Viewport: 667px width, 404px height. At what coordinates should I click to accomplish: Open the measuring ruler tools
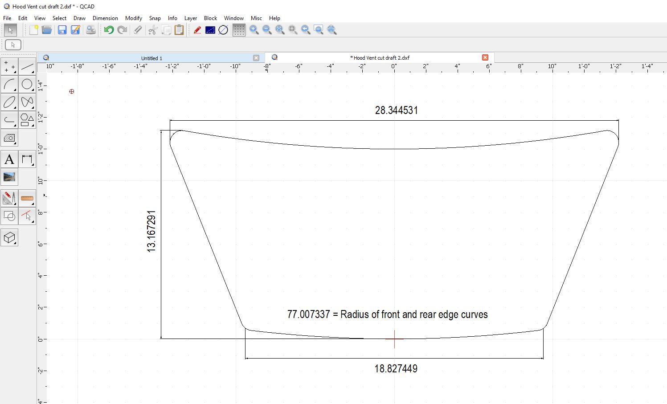click(x=27, y=198)
